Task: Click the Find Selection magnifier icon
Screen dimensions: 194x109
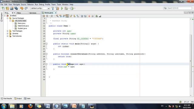Action: pyautogui.click(x=57, y=16)
